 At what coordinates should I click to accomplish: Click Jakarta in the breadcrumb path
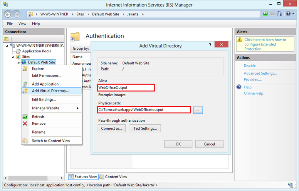coord(133,14)
